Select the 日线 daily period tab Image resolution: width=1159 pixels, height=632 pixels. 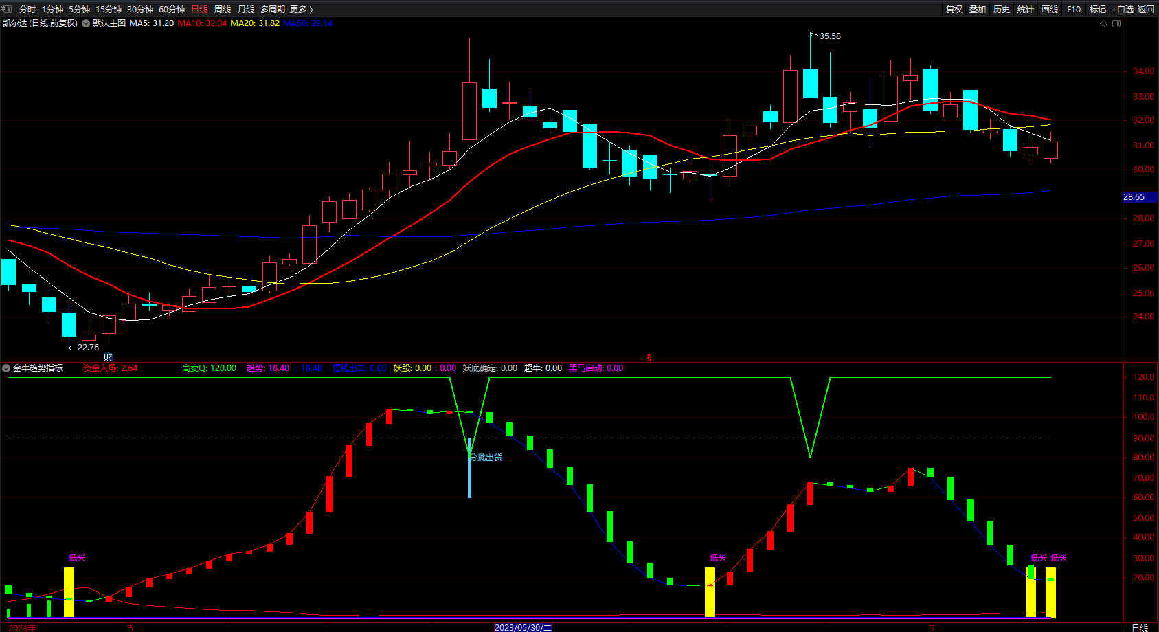(x=199, y=9)
